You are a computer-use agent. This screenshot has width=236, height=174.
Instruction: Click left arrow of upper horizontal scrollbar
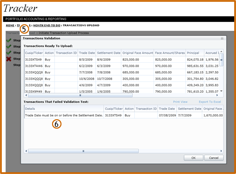(26, 95)
